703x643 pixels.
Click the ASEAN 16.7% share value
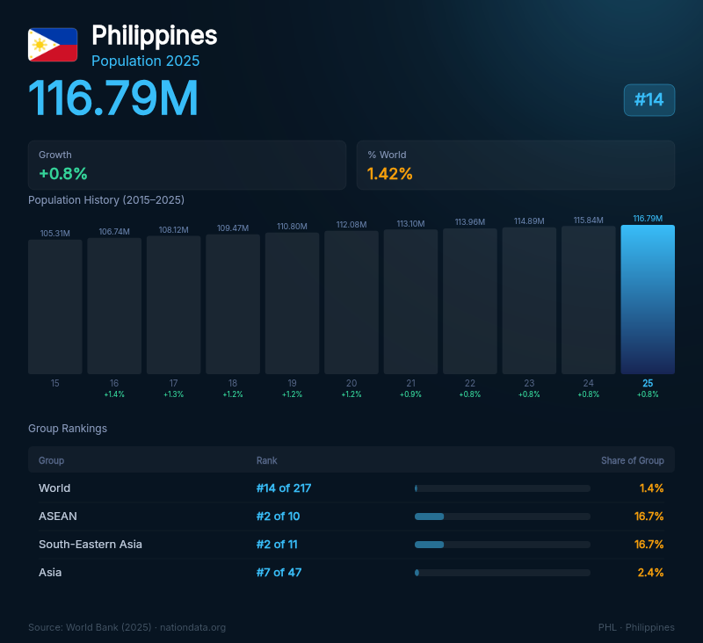(x=649, y=517)
